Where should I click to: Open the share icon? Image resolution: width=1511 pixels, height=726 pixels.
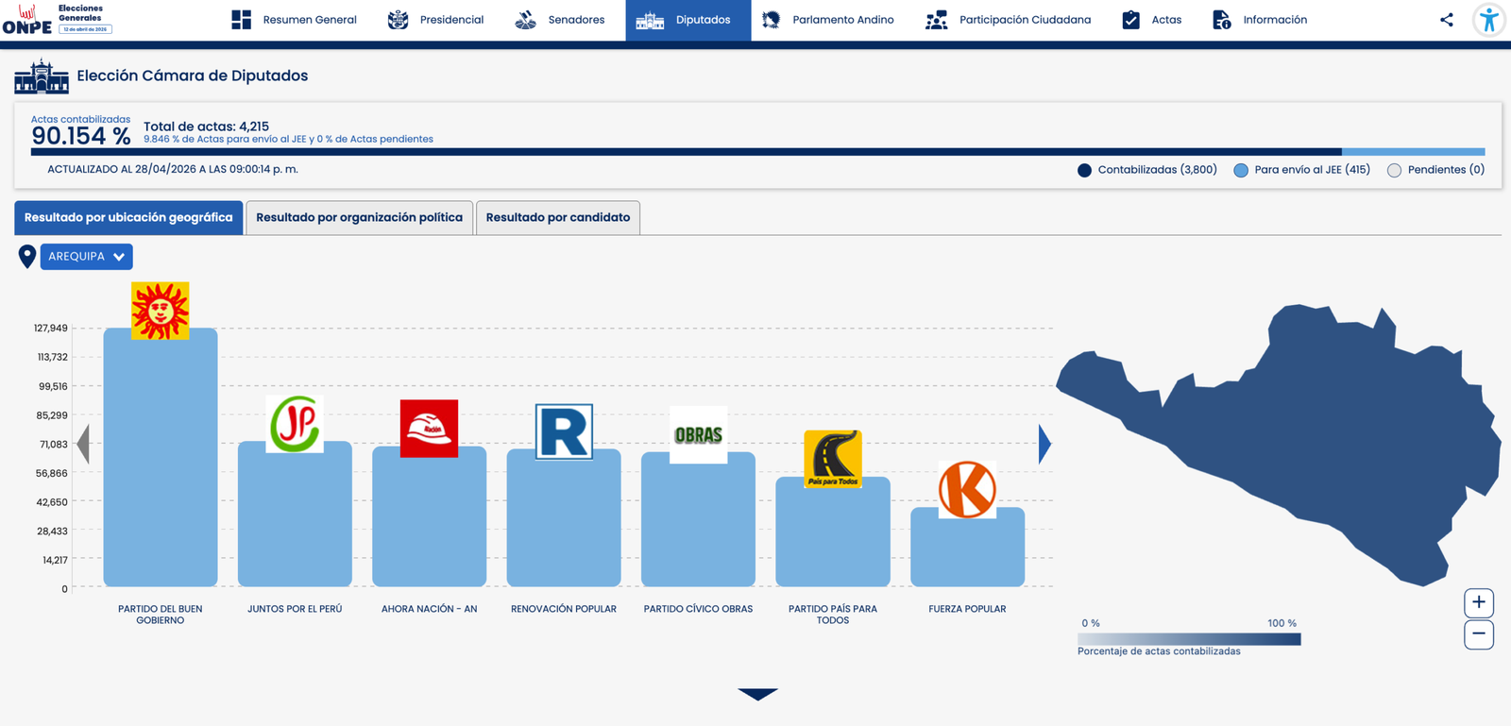point(1446,20)
